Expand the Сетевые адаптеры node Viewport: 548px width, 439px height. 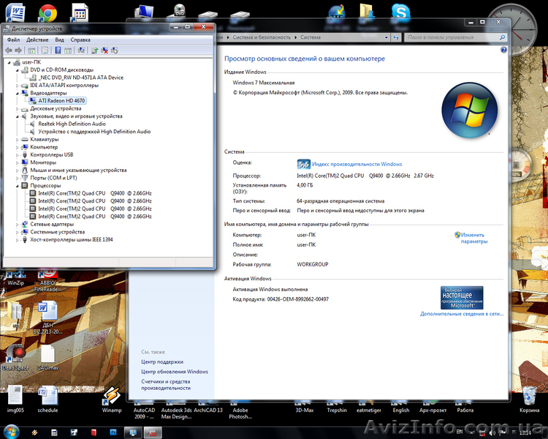coord(17,225)
